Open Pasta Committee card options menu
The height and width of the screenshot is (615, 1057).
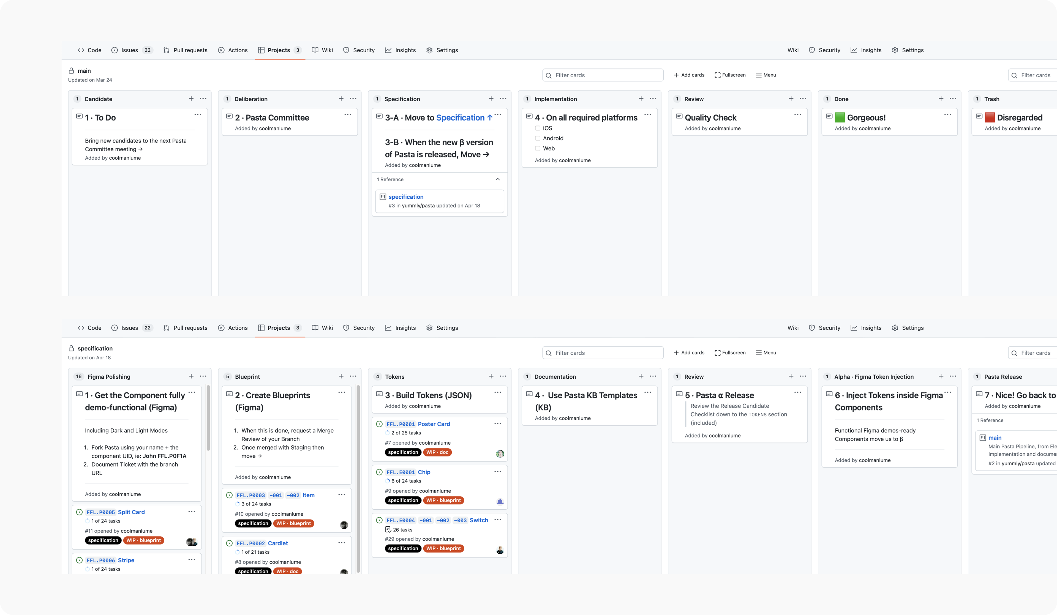(x=348, y=114)
